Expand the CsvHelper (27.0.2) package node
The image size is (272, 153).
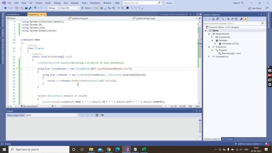pos(215,44)
